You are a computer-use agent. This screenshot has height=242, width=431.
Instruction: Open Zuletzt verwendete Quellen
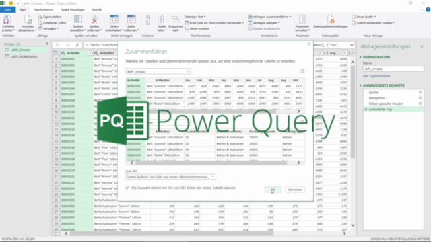point(373,23)
